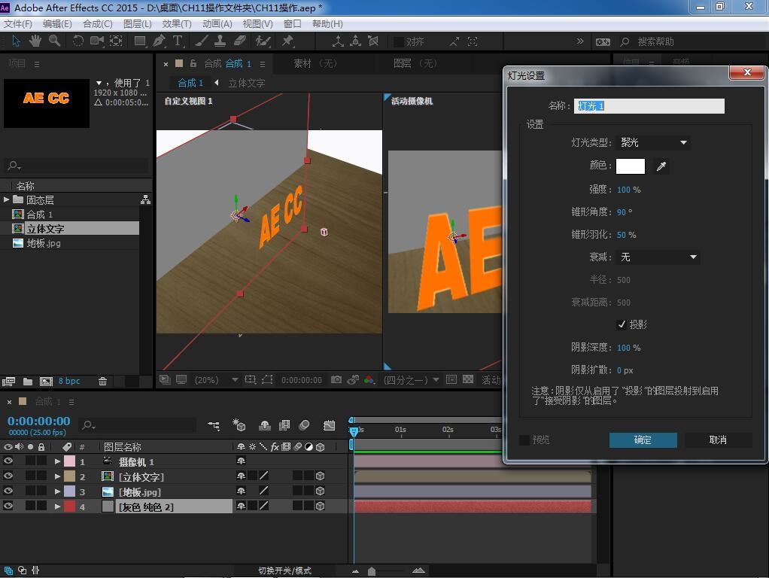This screenshot has height=578, width=769.
Task: Open the 20% magnification dropdown
Action: 216,380
